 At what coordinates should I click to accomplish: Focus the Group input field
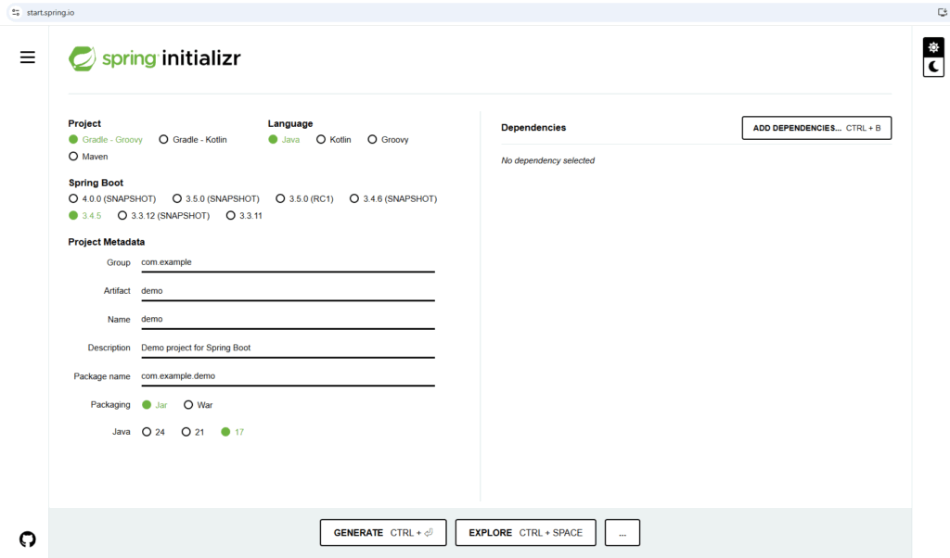[x=287, y=262]
